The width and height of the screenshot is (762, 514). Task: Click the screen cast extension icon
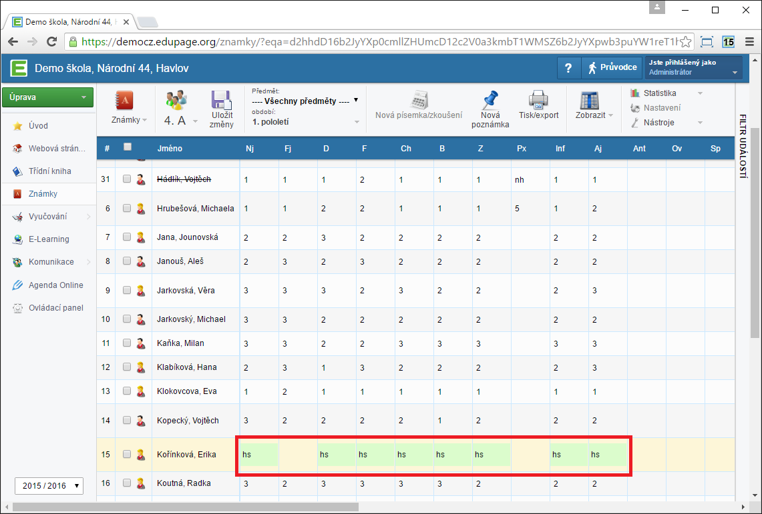coord(707,42)
